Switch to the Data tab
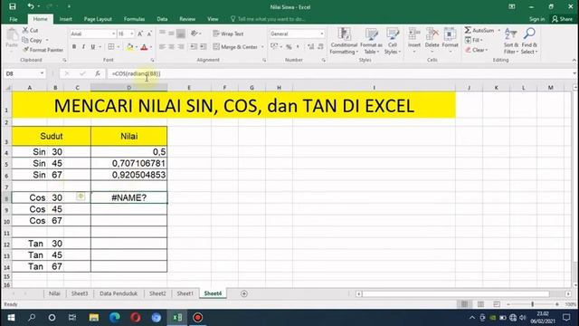Image resolution: width=579 pixels, height=326 pixels. pyautogui.click(x=162, y=19)
